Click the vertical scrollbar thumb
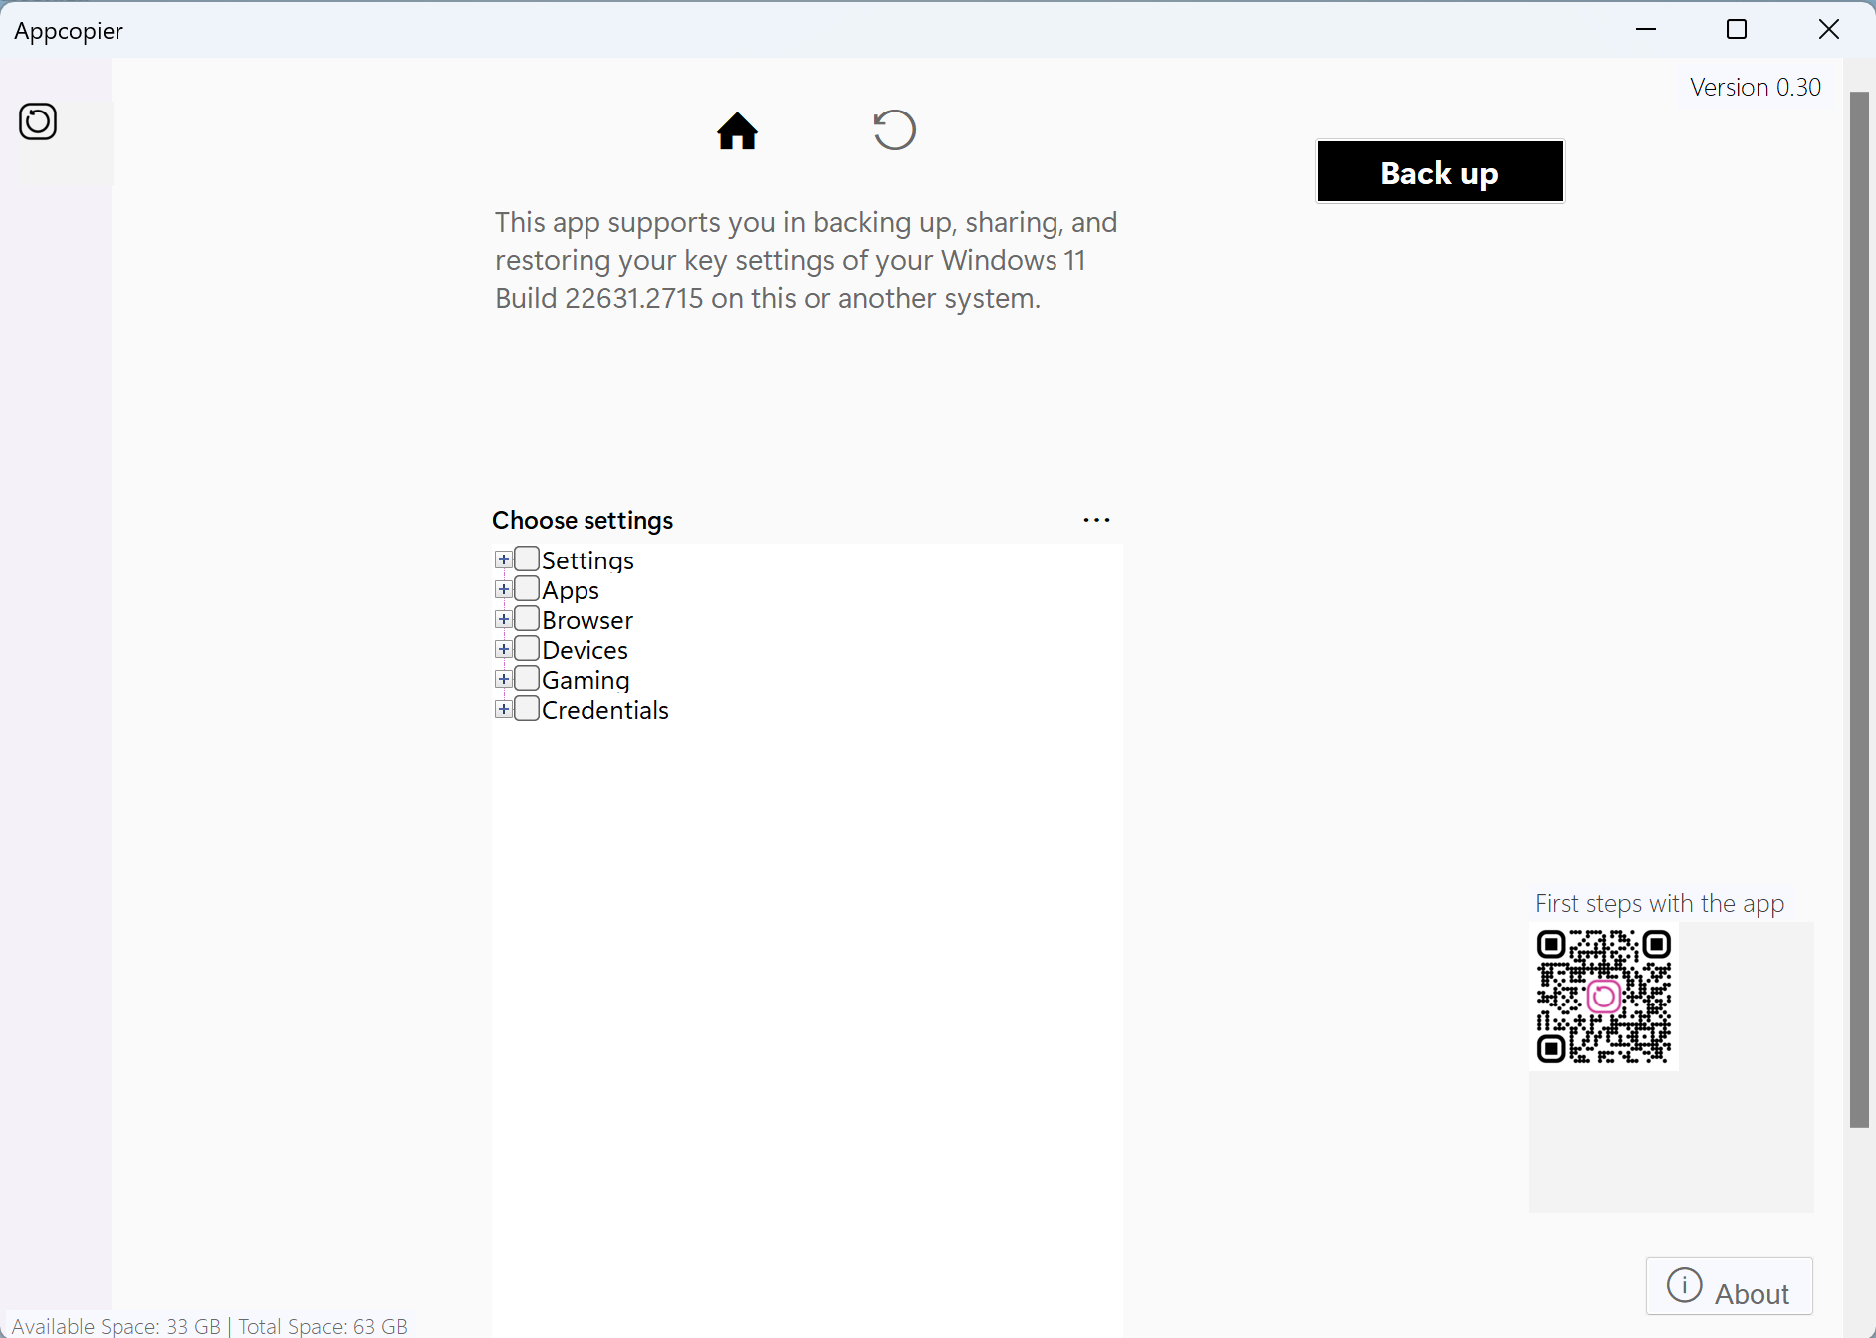 coord(1859,609)
